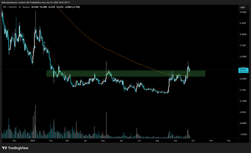Click the 0.0000 price axis label
Image resolution: width=251 pixels, height=153 pixels.
tap(243, 123)
